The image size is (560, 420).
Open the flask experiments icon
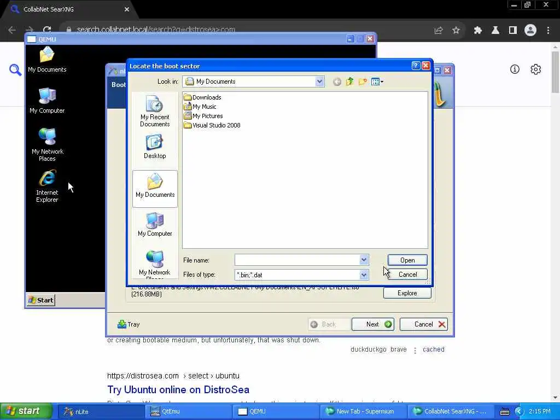click(495, 31)
